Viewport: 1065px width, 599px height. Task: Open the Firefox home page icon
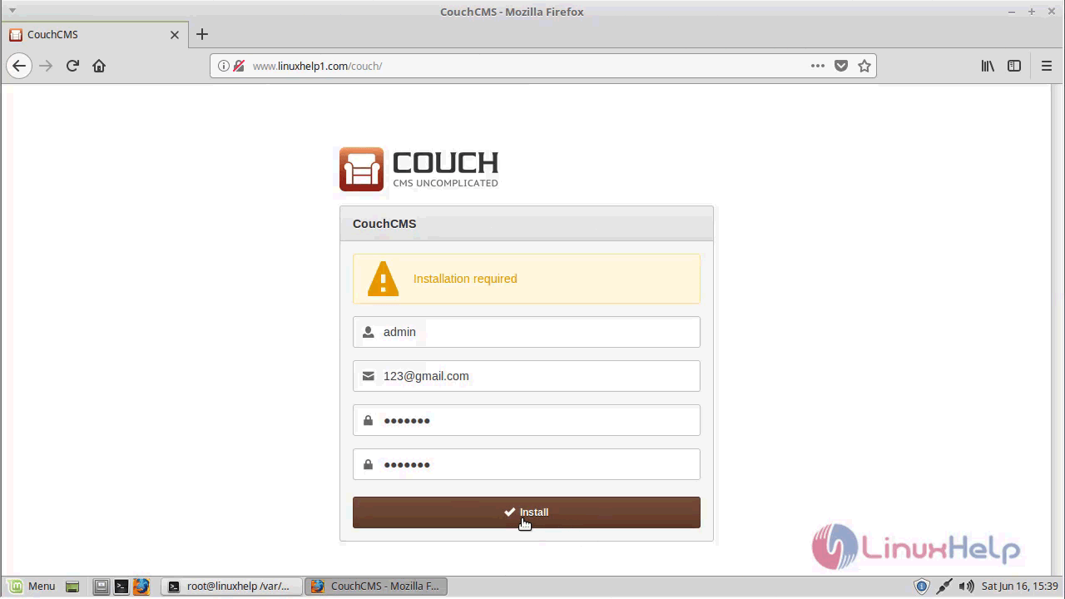(99, 66)
